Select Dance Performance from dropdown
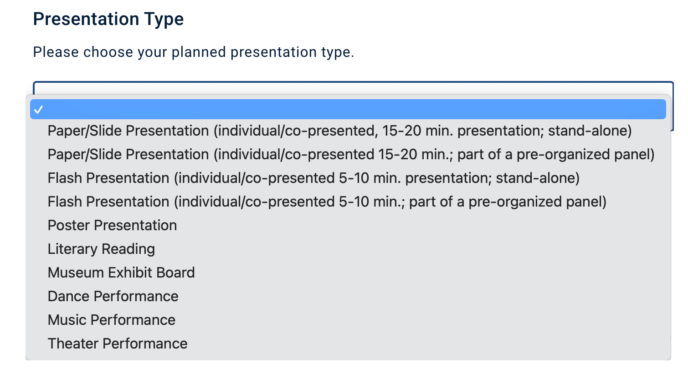 pos(113,297)
